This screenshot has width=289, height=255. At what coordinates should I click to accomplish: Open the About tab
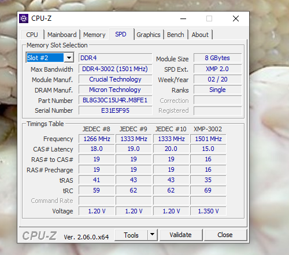[200, 35]
